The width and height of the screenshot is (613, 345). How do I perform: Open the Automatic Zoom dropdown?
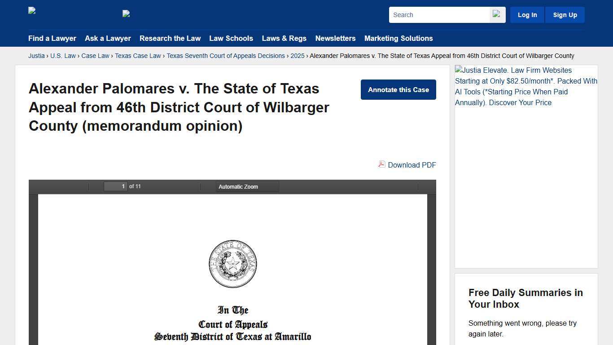pos(247,186)
